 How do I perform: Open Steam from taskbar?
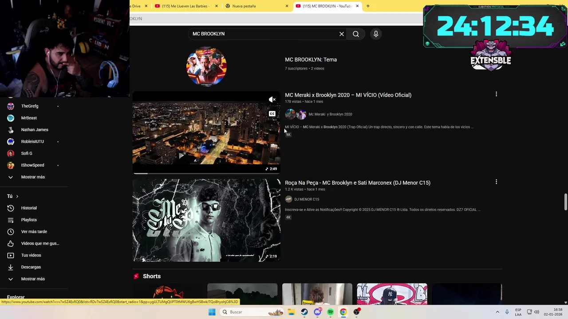[304, 312]
